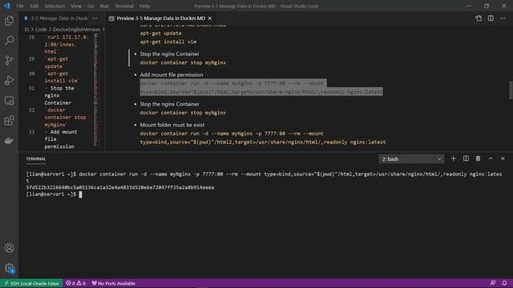Click 'DoctorEnglishVersion' breadcrumb segment
This screenshot has width=513, height=288.
(x=77, y=30)
